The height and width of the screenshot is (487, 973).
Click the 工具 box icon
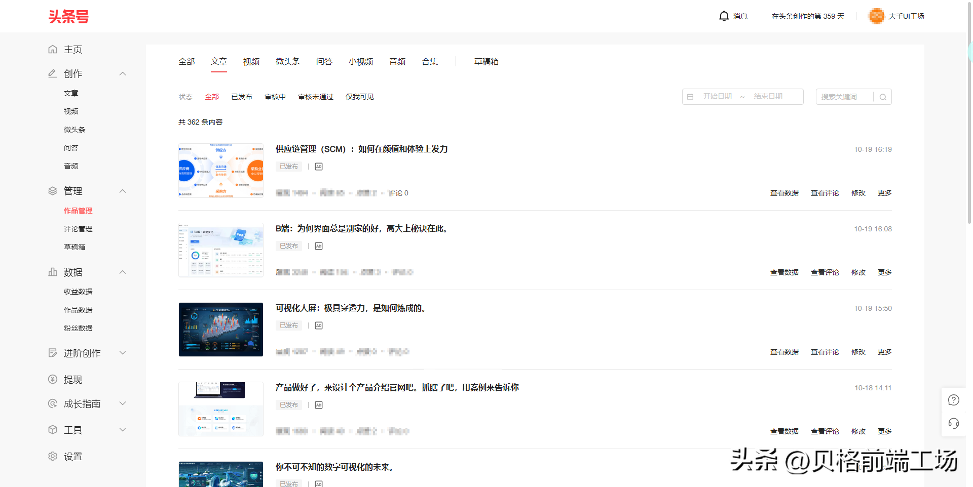53,430
